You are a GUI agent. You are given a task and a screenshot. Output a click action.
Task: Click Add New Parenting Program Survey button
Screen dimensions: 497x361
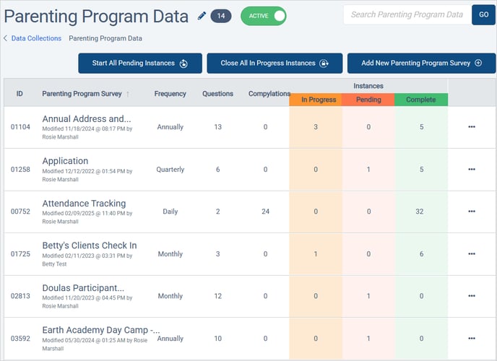click(421, 64)
